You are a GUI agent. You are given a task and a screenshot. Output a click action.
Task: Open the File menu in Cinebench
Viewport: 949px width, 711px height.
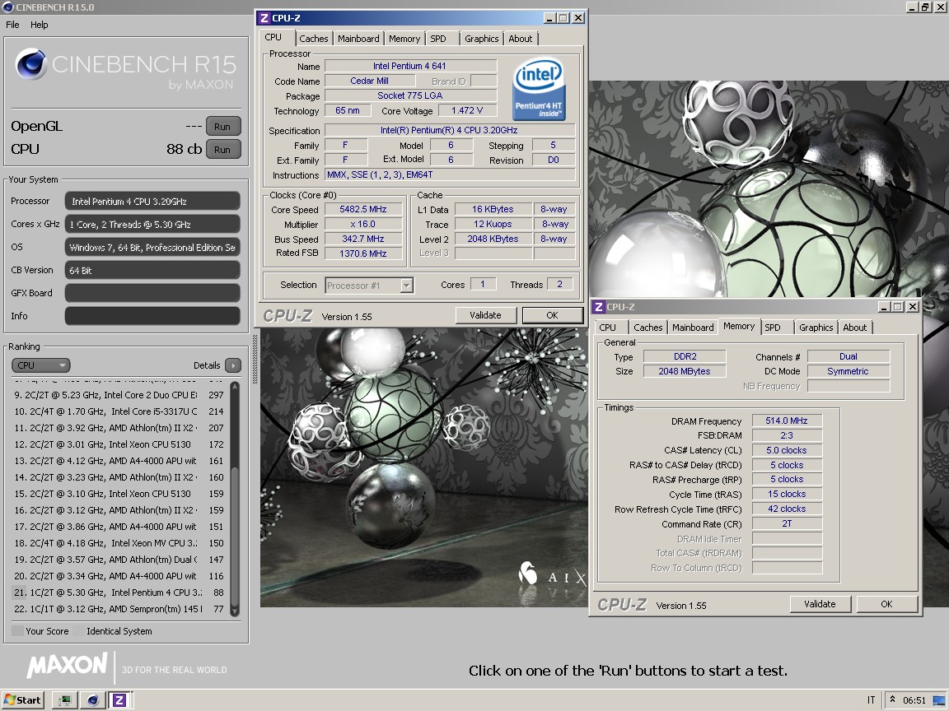pos(12,25)
